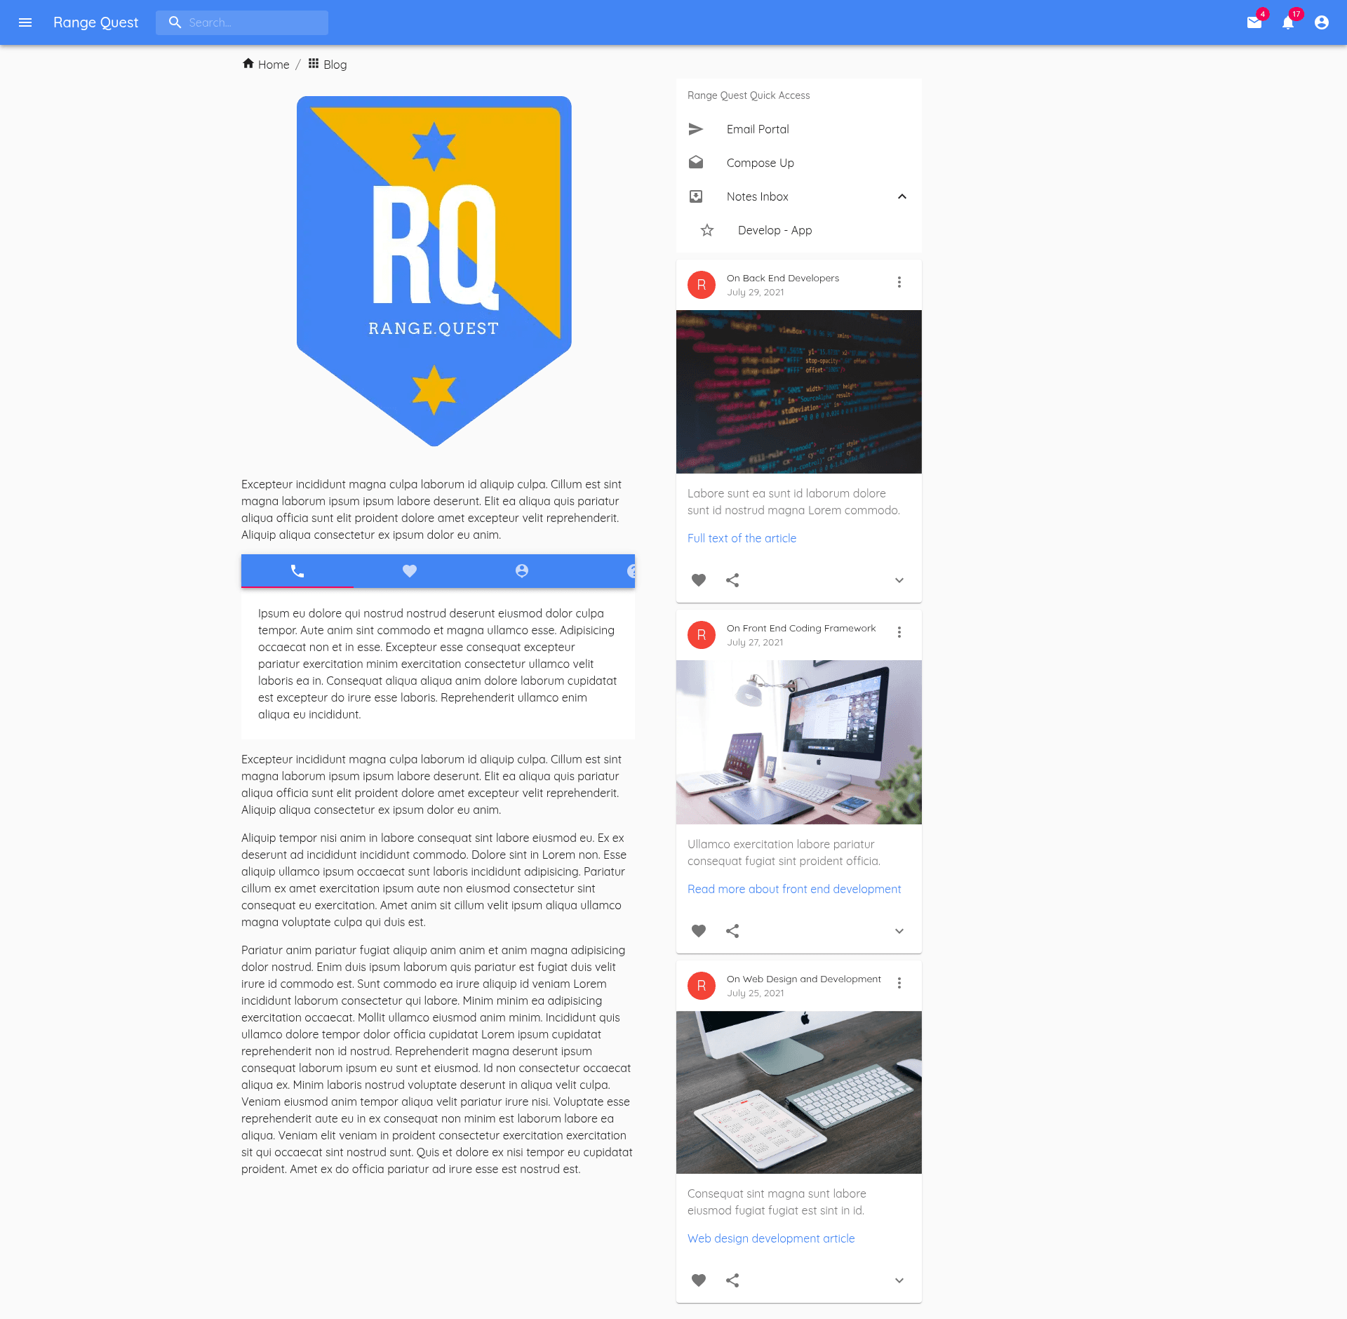This screenshot has width=1347, height=1319.
Task: Collapse the Notes Inbox chevron
Action: pyautogui.click(x=902, y=196)
